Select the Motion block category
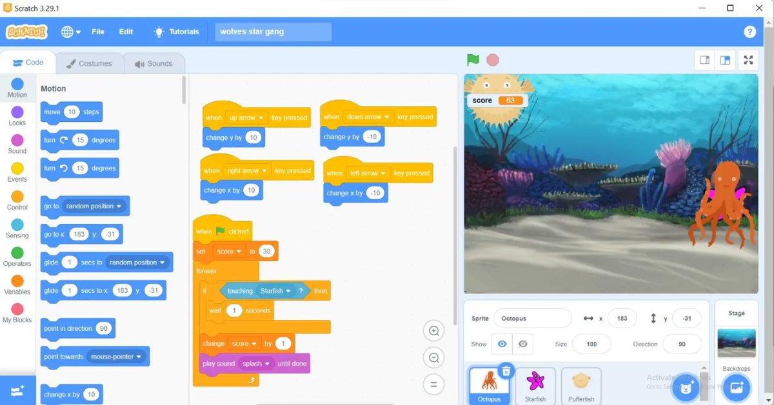The image size is (774, 405). tap(17, 88)
